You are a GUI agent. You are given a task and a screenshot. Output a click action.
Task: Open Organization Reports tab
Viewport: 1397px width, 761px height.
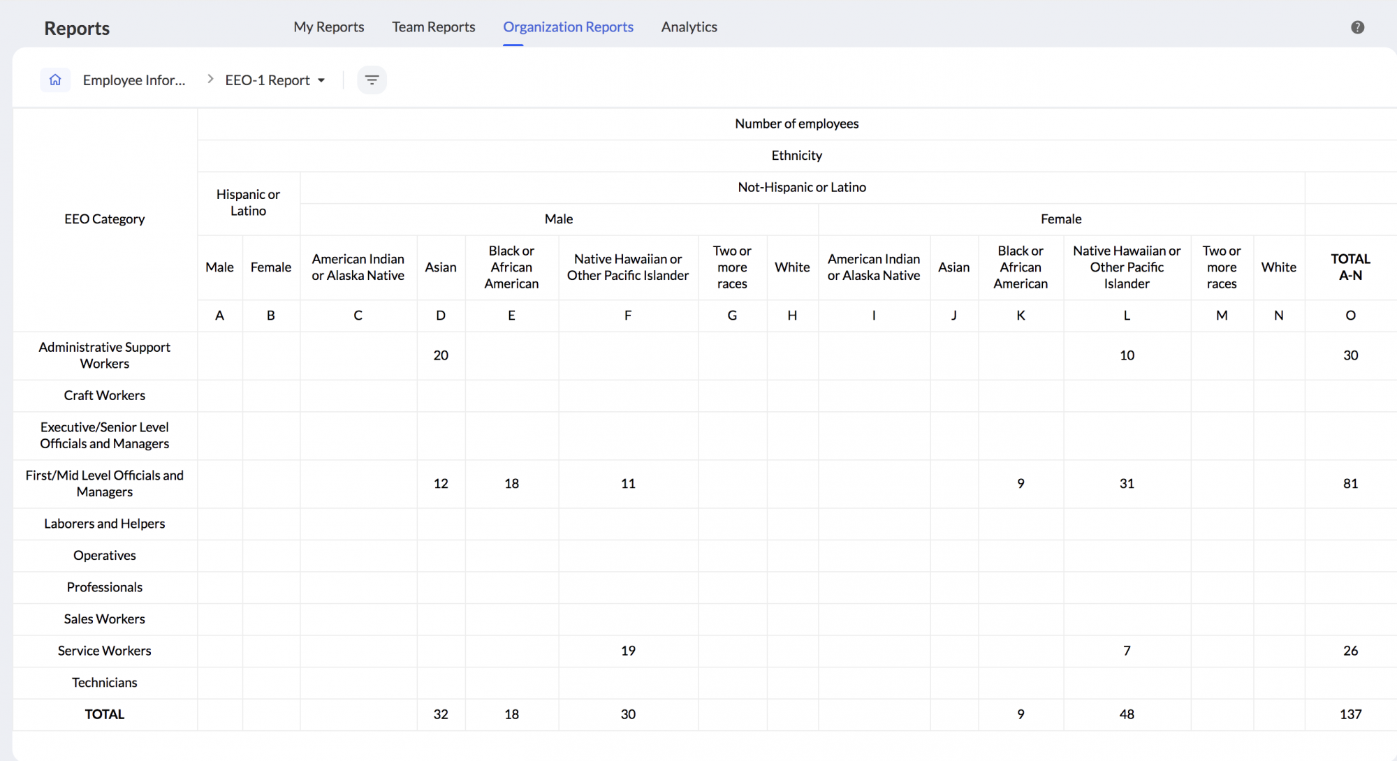(568, 27)
